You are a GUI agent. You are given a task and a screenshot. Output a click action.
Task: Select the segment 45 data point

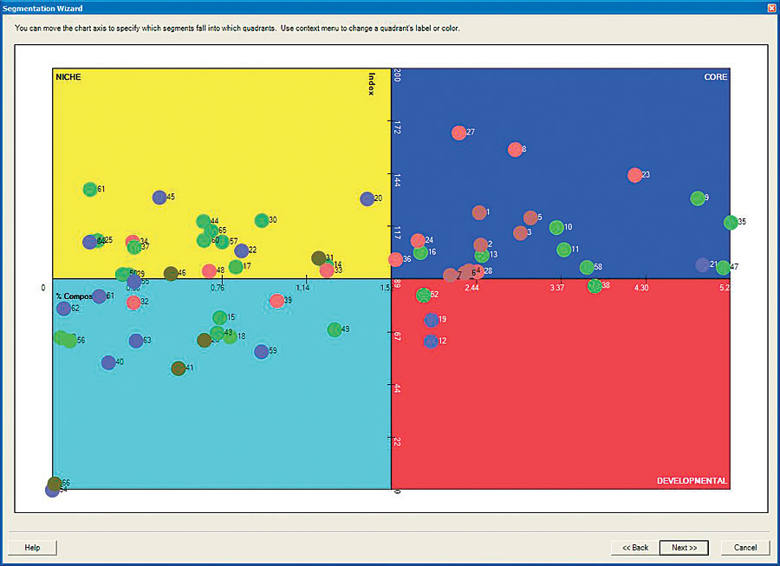coord(159,198)
